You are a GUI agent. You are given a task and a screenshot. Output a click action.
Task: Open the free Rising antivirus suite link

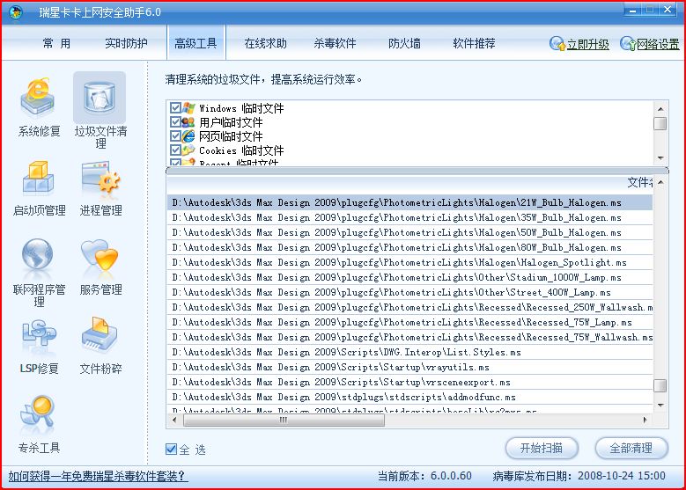98,476
